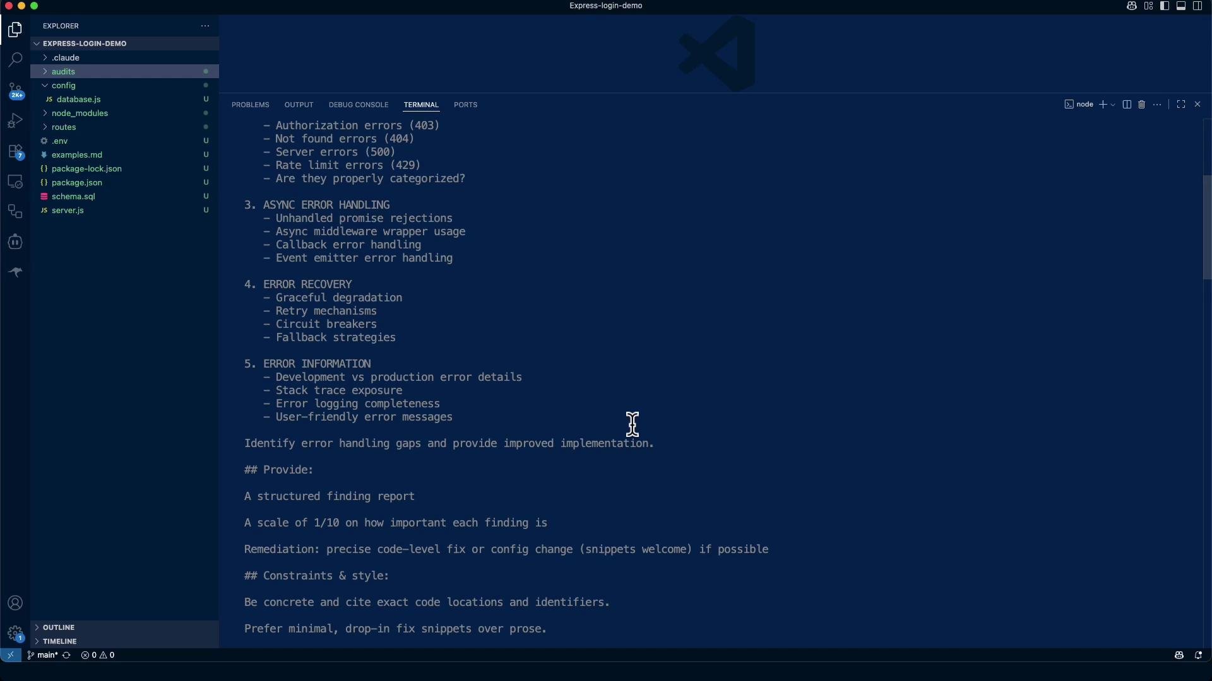Open new terminal launch profile dropdown arrow
1212x681 pixels.
(1113, 105)
